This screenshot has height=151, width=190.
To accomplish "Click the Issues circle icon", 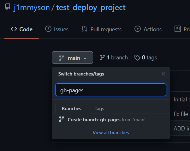I will 48,29.
